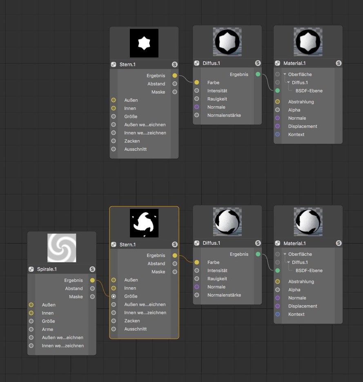
Task: Collapse the Diffus.1 tree entry in the upper Material.1 node
Action: 289,83
